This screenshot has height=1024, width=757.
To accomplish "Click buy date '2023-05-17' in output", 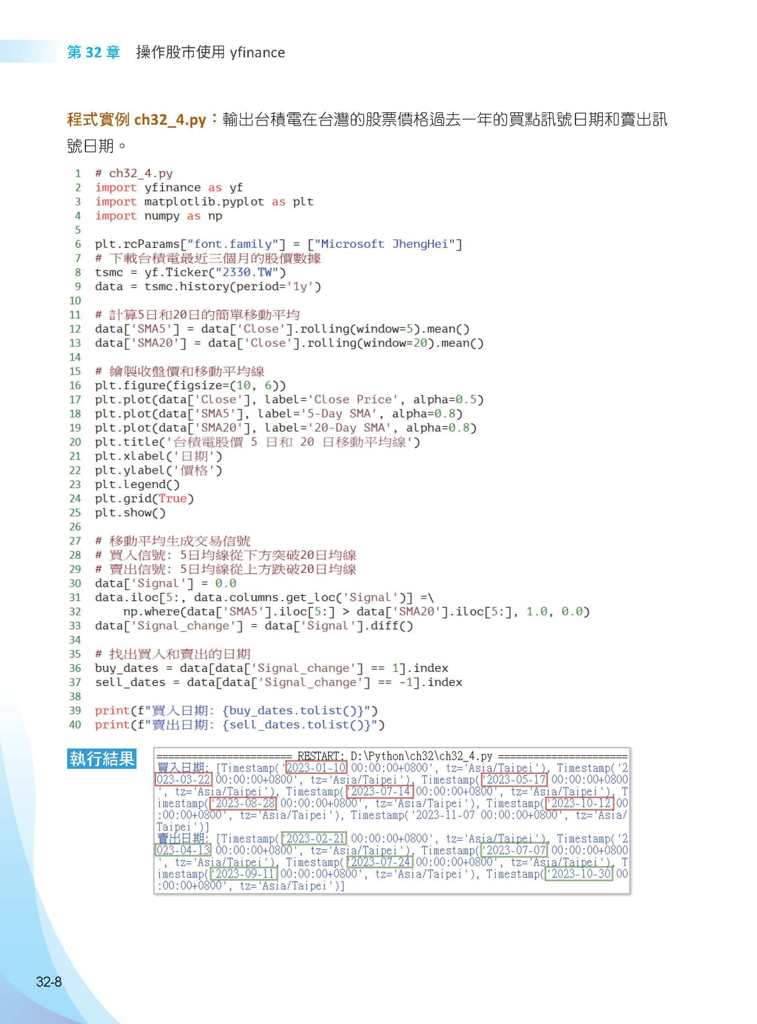I will [514, 779].
